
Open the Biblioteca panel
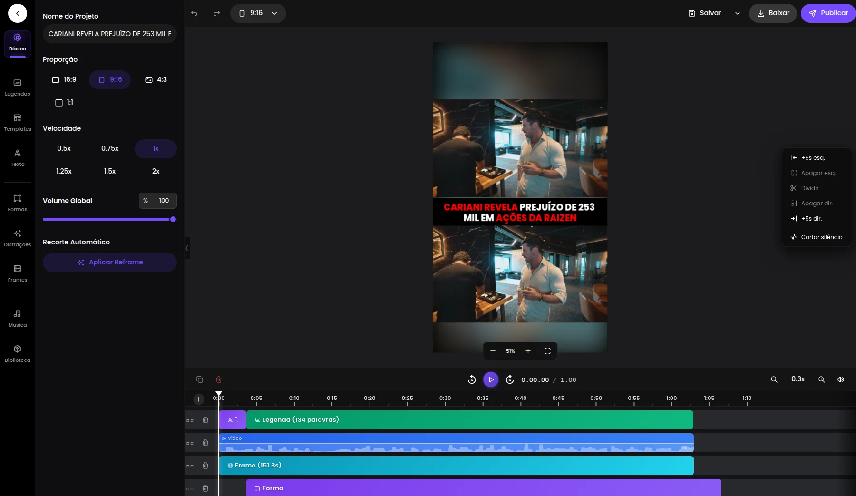click(17, 353)
